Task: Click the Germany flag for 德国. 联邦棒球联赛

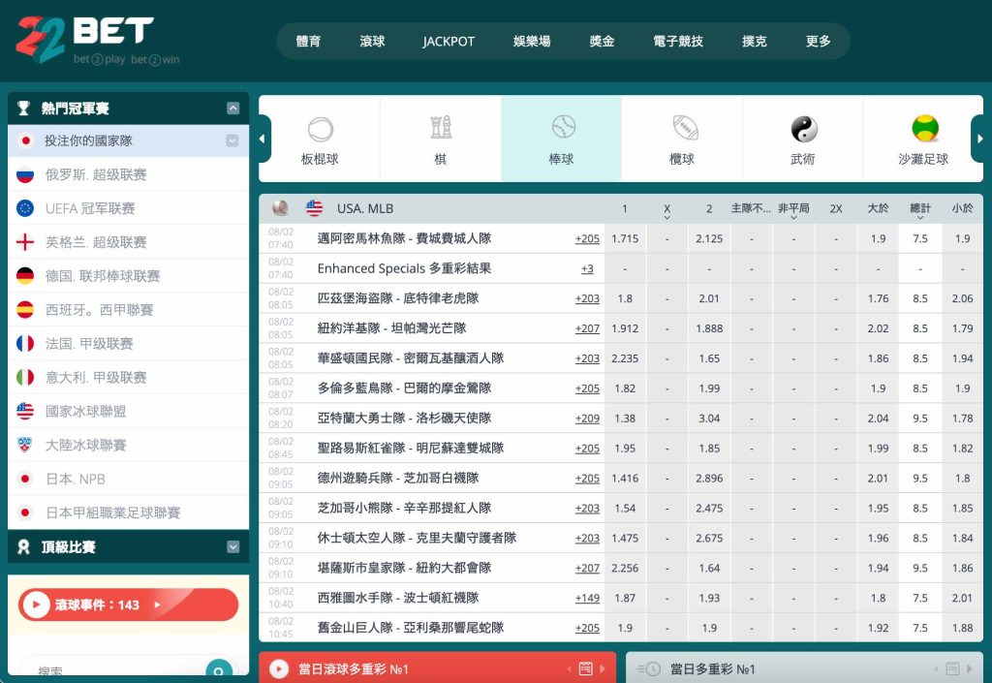Action: [25, 276]
